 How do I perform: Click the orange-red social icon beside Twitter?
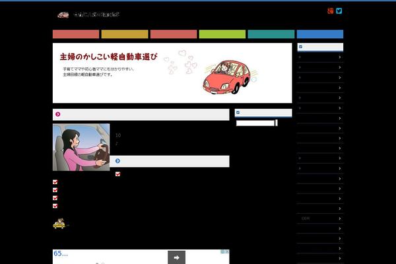331,11
